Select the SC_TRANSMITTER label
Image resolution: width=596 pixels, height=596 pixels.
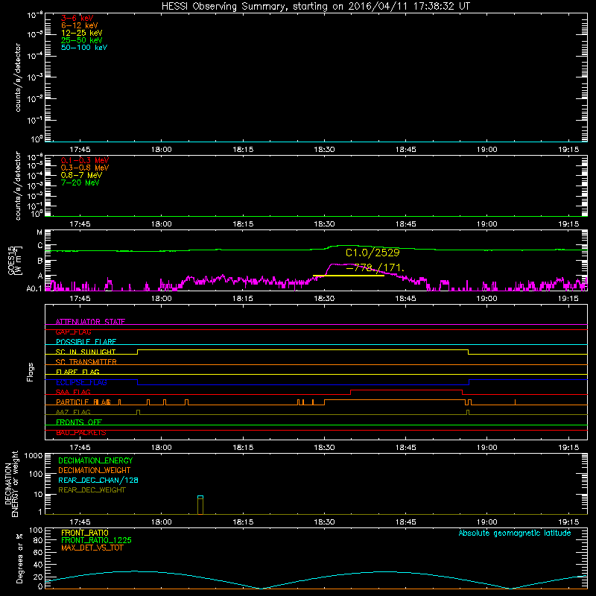pos(86,362)
